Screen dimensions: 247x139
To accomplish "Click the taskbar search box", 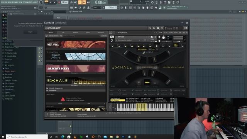I will [27, 137].
